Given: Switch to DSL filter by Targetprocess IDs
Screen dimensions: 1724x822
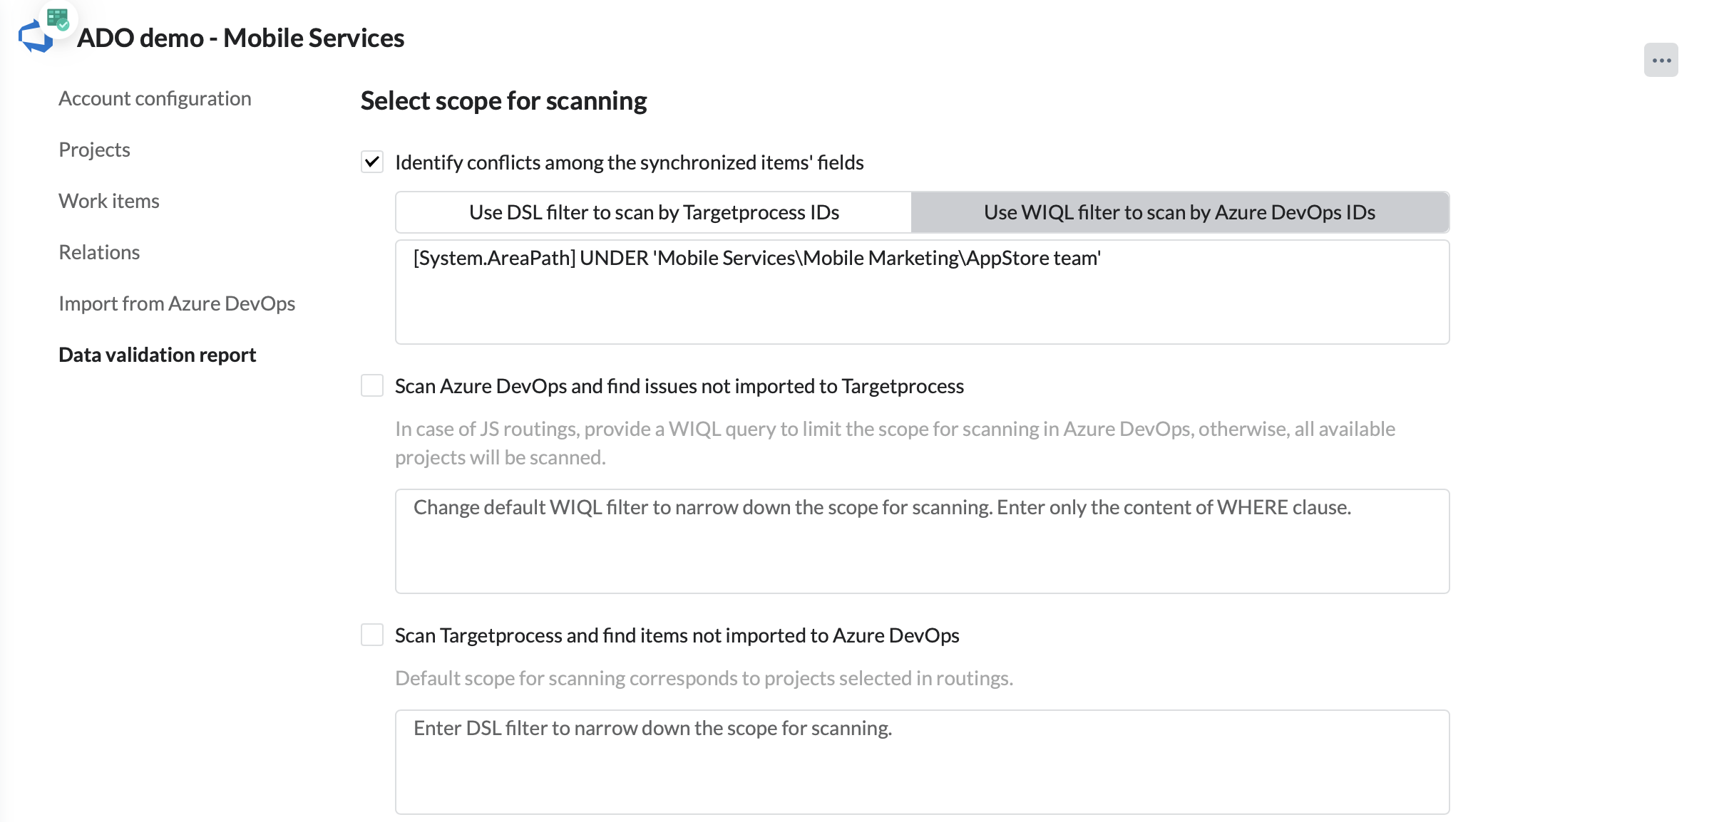Looking at the screenshot, I should tap(653, 212).
